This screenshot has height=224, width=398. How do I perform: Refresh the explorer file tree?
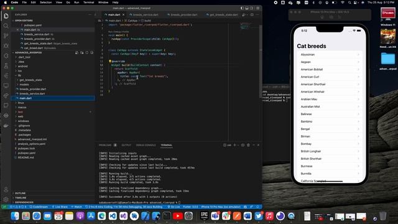tap(87, 52)
